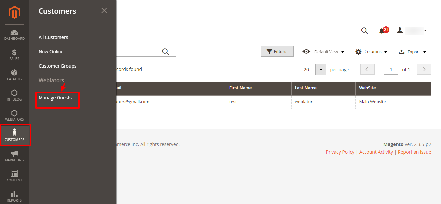The height and width of the screenshot is (204, 441).
Task: Sort by First Name column header
Action: pos(259,88)
